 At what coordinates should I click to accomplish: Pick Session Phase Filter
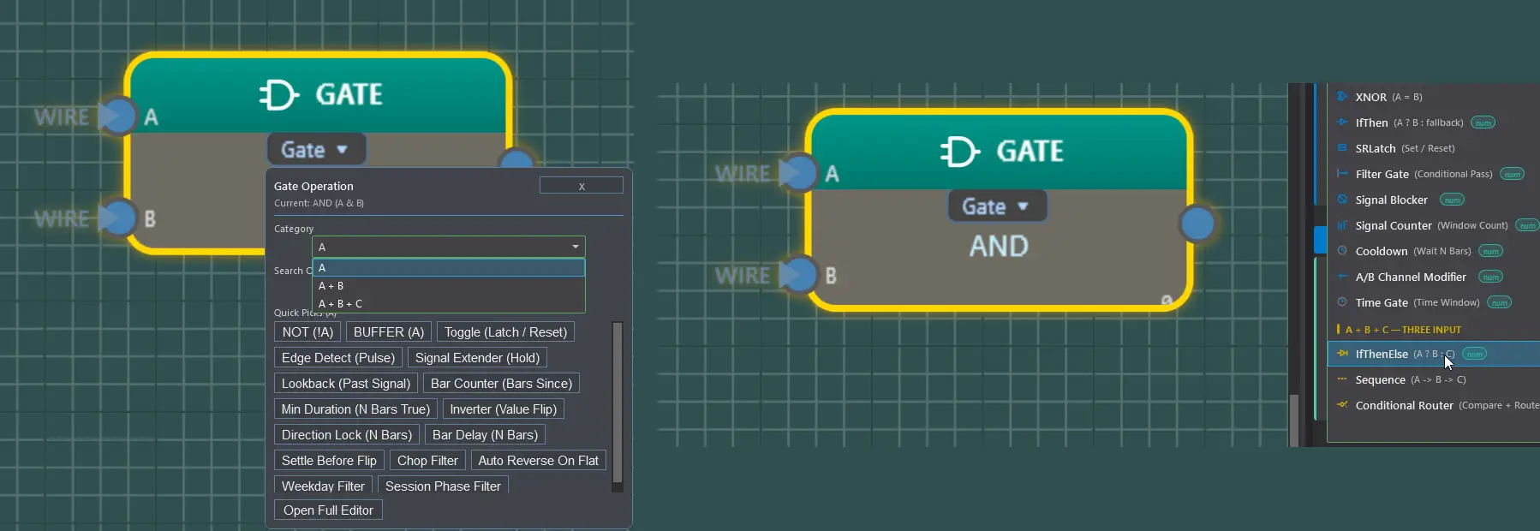tap(443, 486)
